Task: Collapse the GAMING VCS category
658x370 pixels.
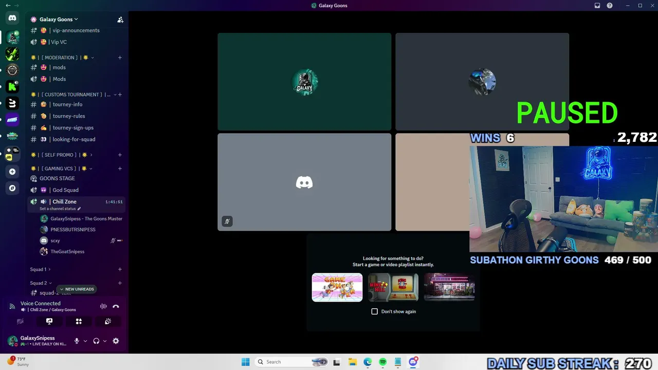Action: click(x=91, y=169)
